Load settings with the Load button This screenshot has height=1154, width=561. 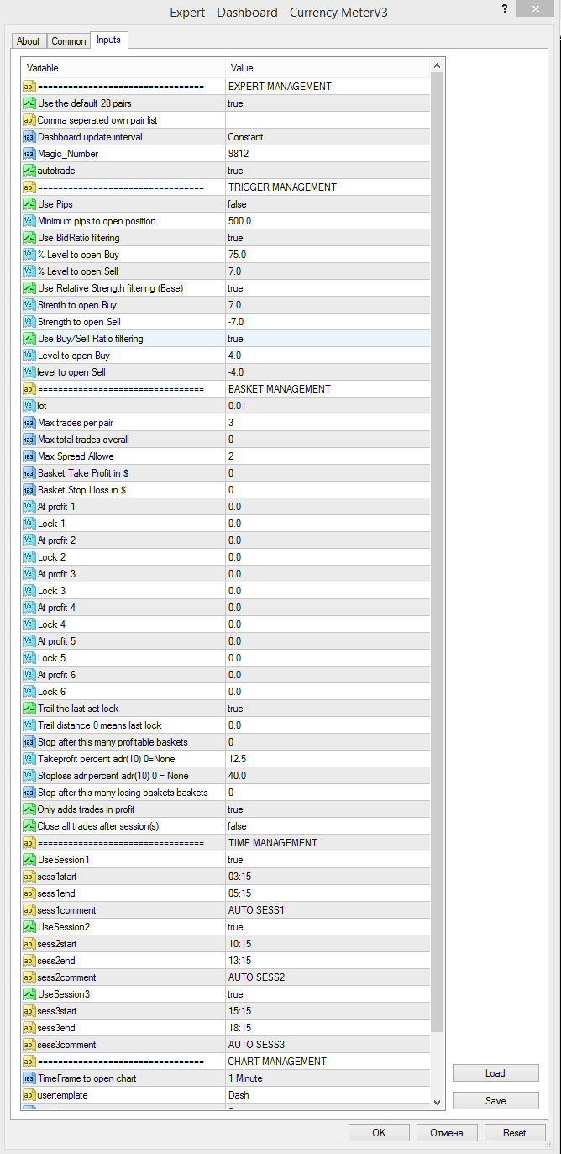pos(495,1073)
